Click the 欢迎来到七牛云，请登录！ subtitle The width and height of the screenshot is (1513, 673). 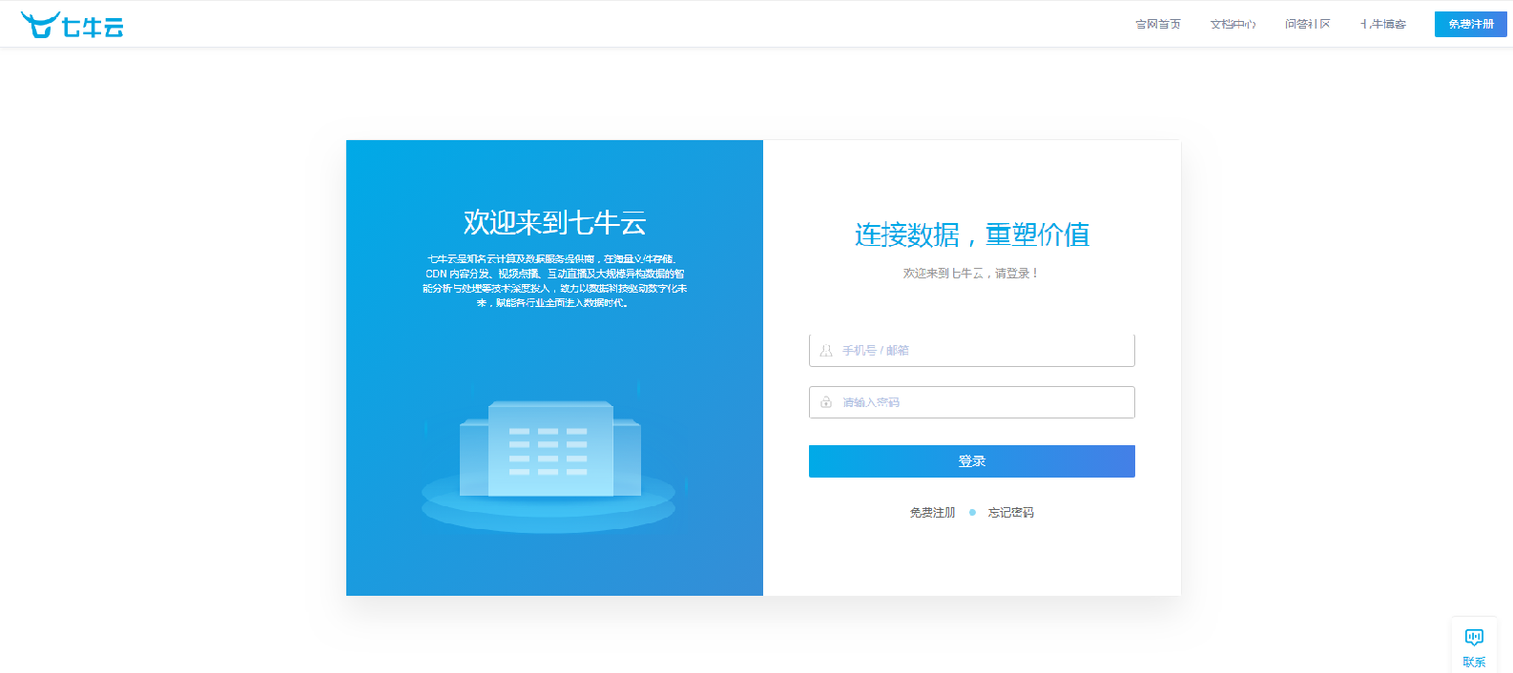[971, 274]
